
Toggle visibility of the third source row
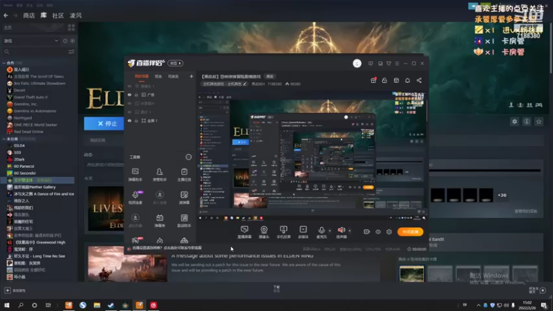pyautogui.click(x=129, y=103)
